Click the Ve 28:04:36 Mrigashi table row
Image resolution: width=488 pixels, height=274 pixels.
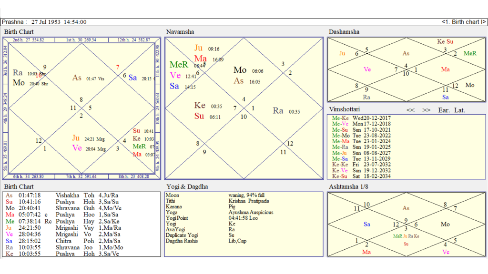tap(63, 234)
